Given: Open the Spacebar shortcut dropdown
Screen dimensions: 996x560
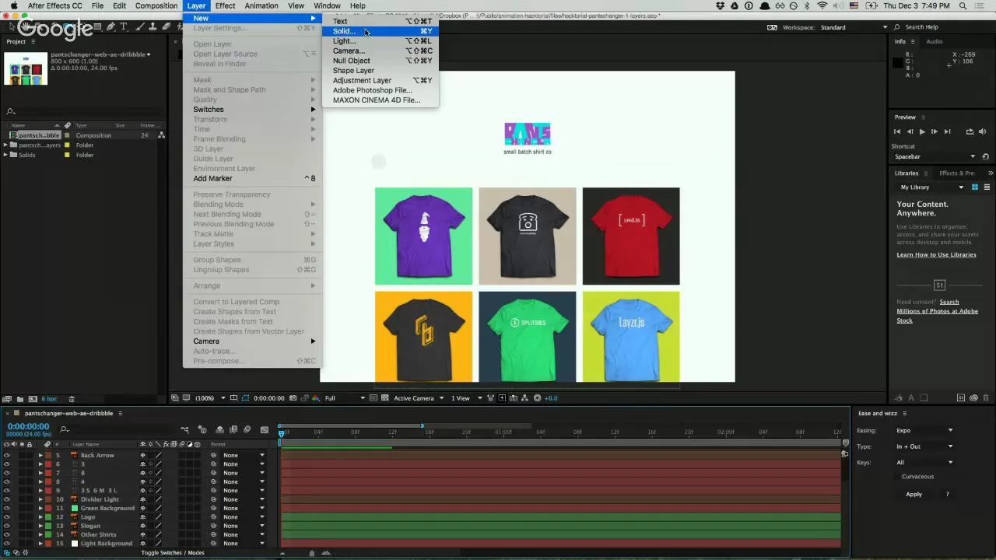Looking at the screenshot, I should 935,157.
